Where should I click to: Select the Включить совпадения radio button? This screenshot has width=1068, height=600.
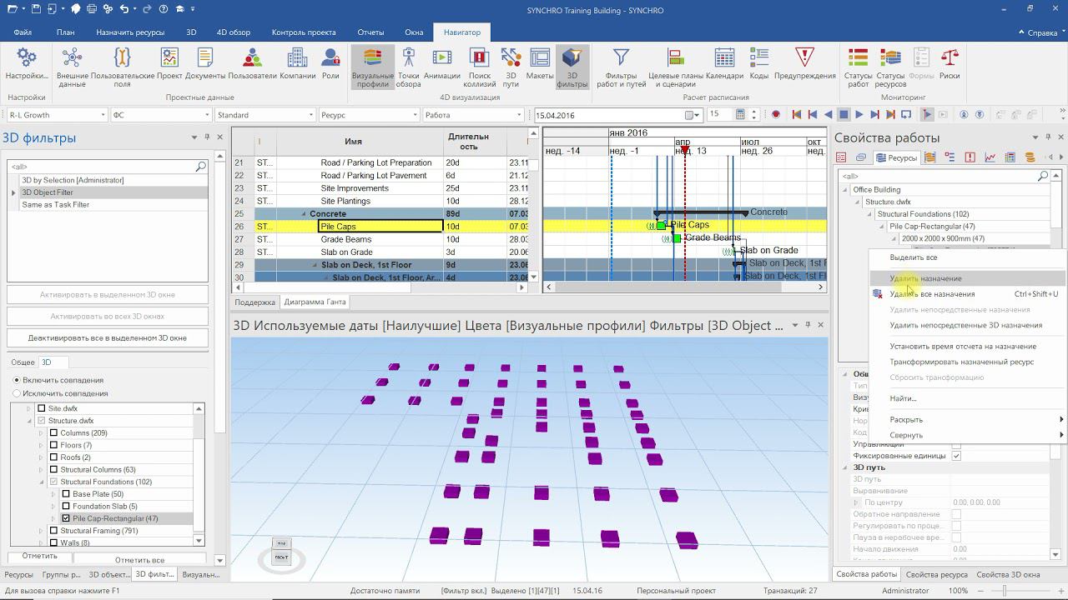[x=17, y=381]
